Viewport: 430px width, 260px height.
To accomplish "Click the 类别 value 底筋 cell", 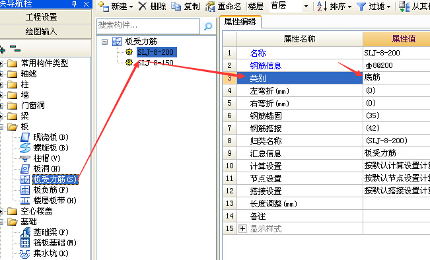I will click(396, 78).
